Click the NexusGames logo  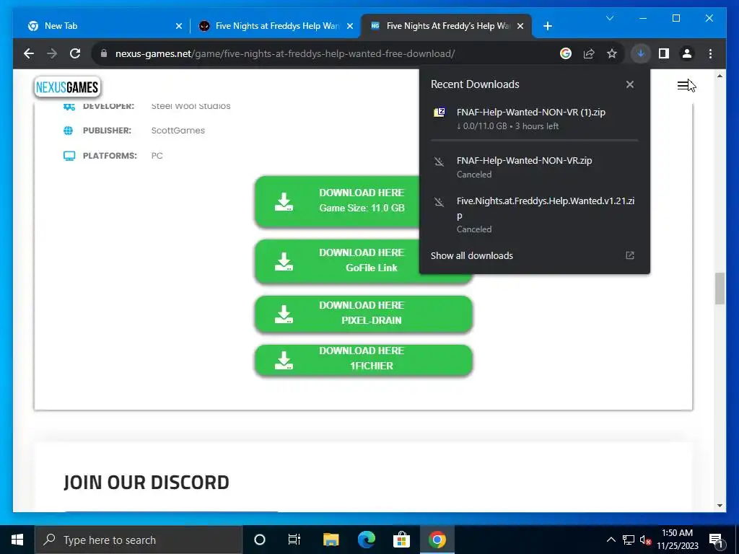(67, 87)
